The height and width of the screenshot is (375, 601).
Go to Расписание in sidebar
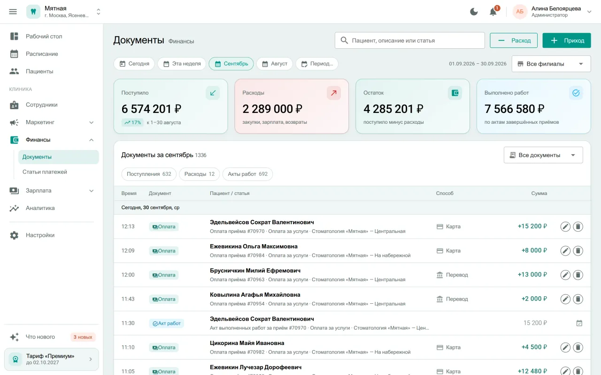click(x=52, y=54)
